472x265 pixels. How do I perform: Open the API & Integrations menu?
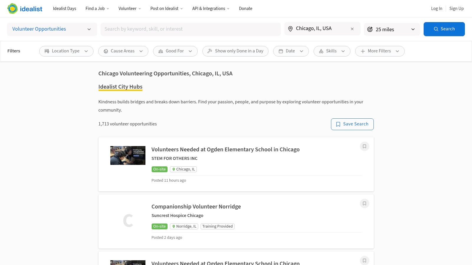(211, 9)
